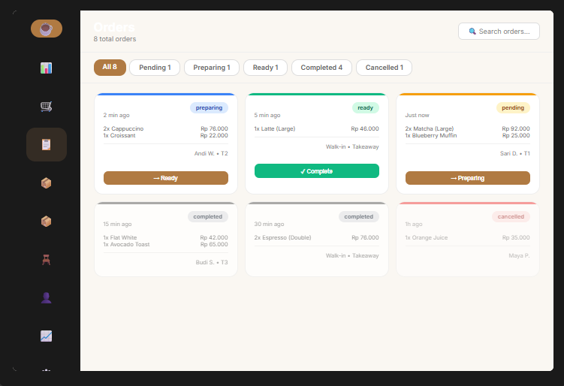Click the completed badge on Budi S. order
Screen dimensions: 564x386
point(208,216)
